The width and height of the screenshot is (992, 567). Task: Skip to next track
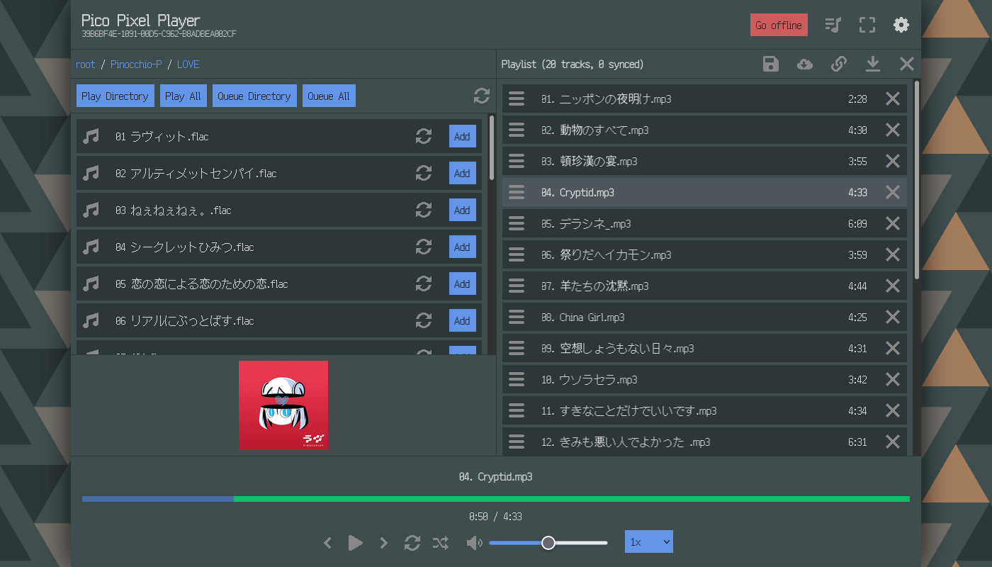(x=384, y=543)
